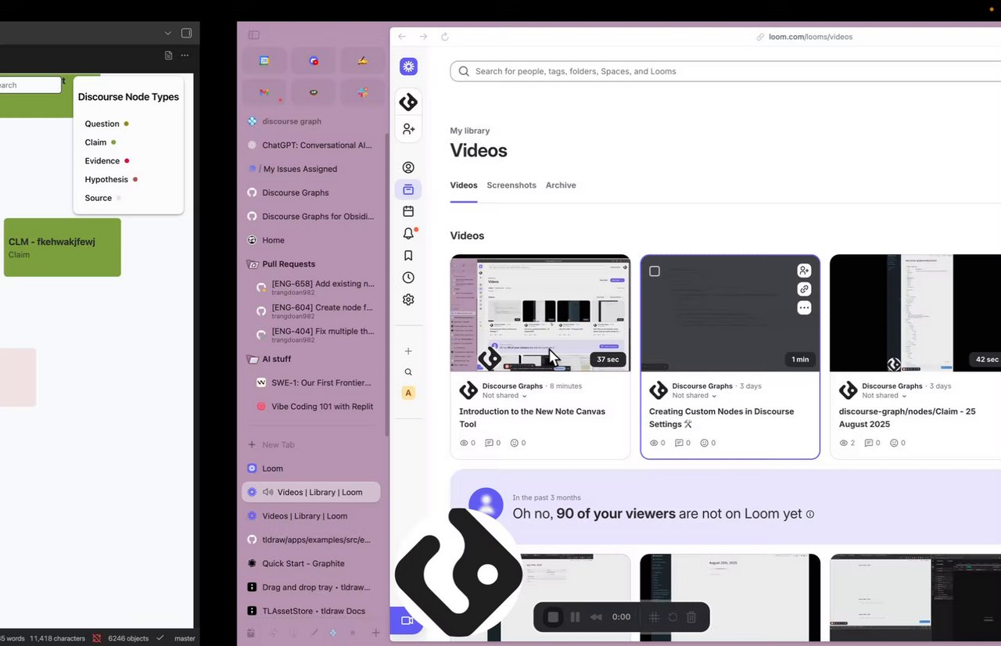Pause the Loom recording
This screenshot has width=1001, height=646.
tap(575, 617)
